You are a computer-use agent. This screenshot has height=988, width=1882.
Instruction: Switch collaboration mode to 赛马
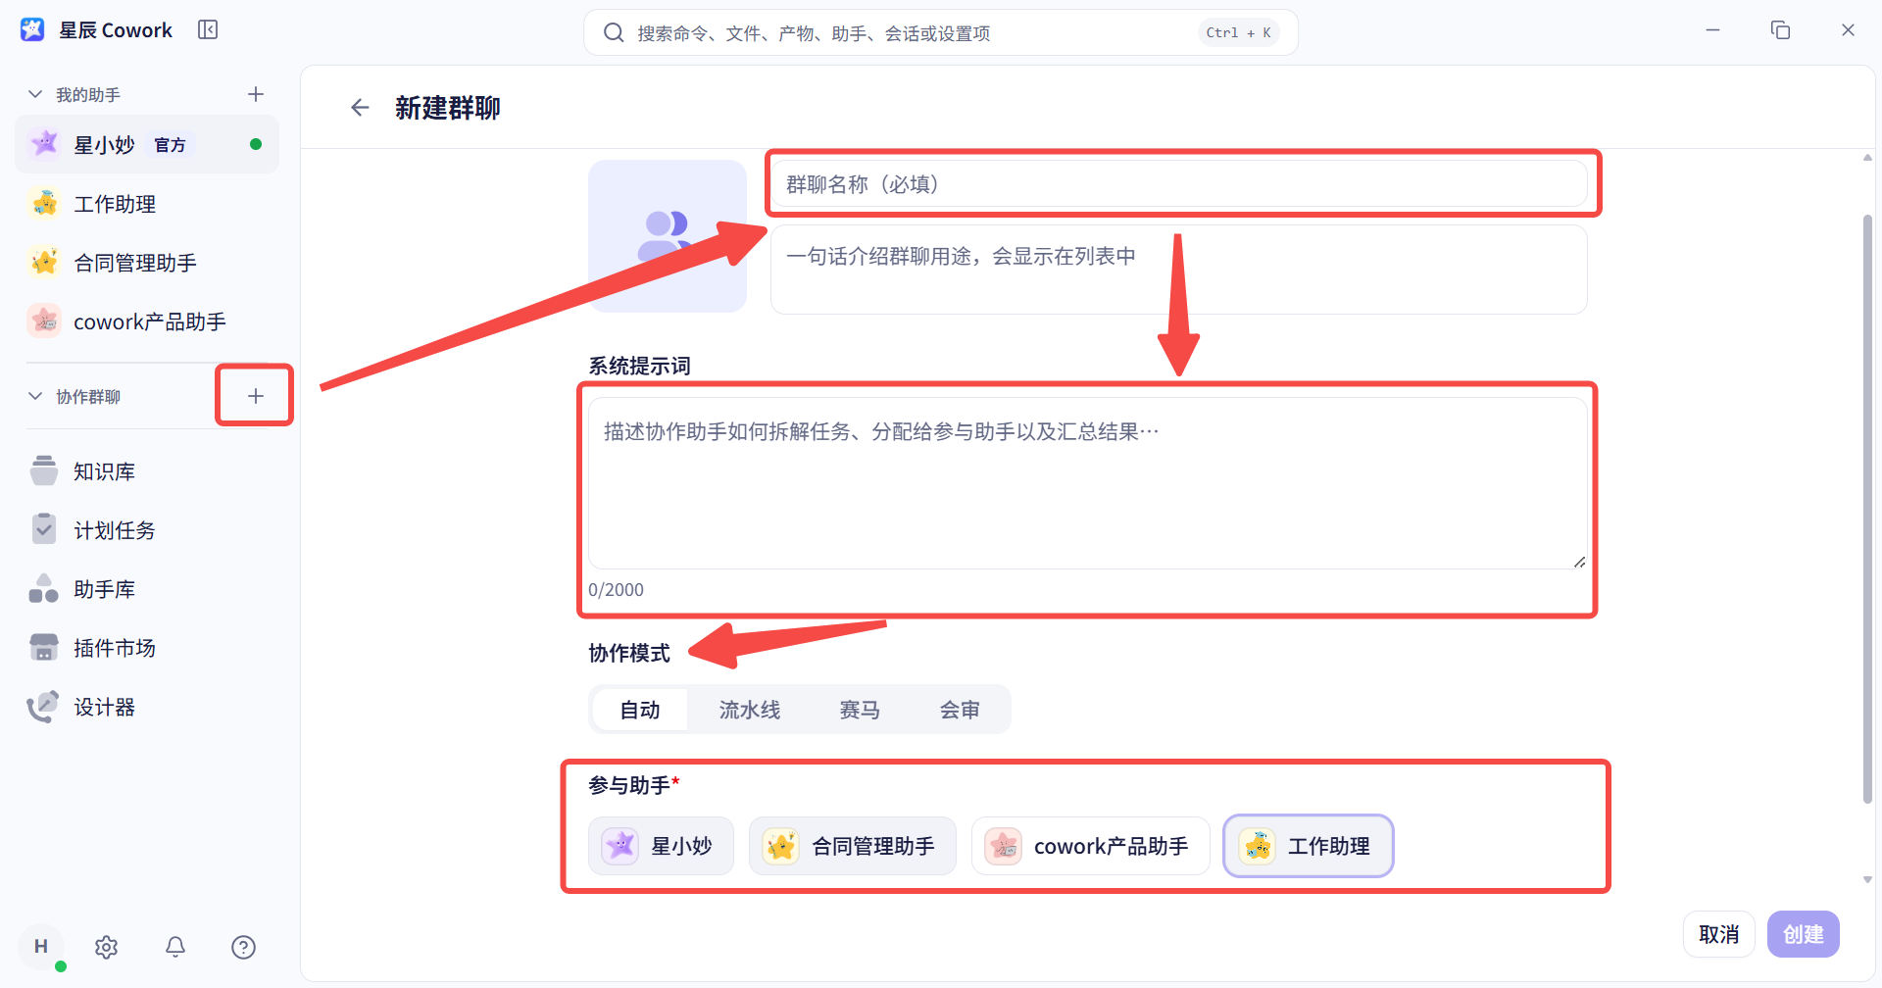[860, 710]
